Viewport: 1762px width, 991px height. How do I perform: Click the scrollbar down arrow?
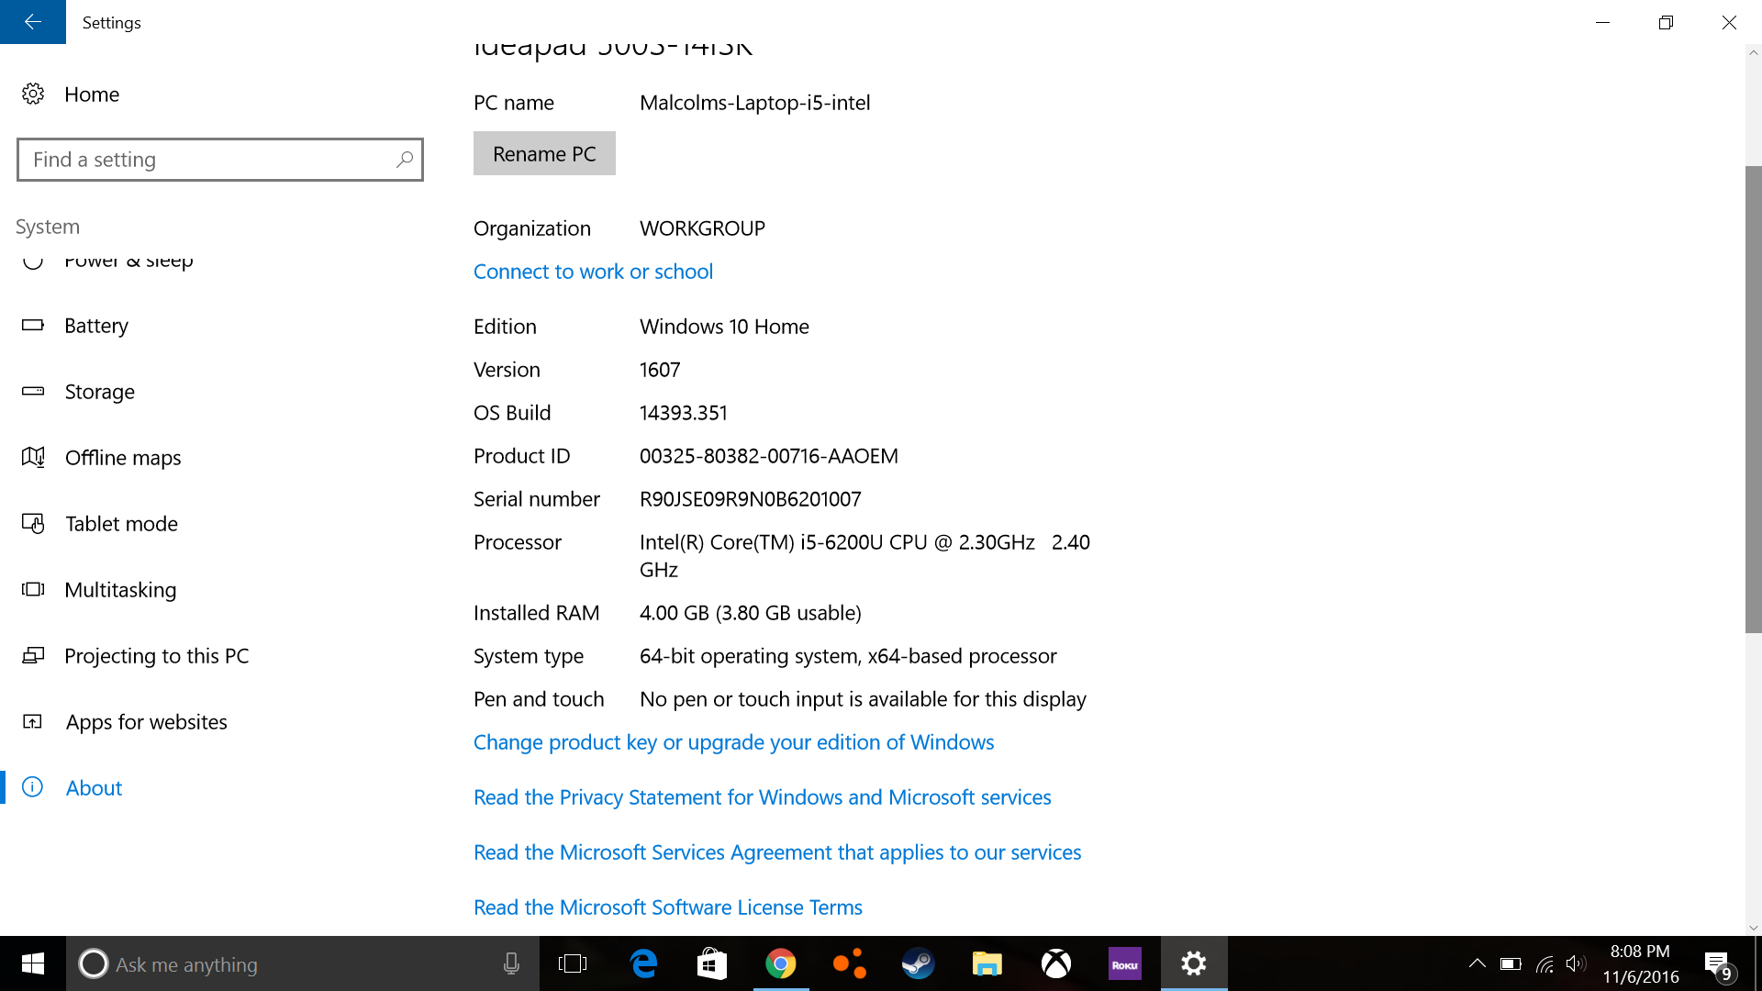[x=1753, y=928]
